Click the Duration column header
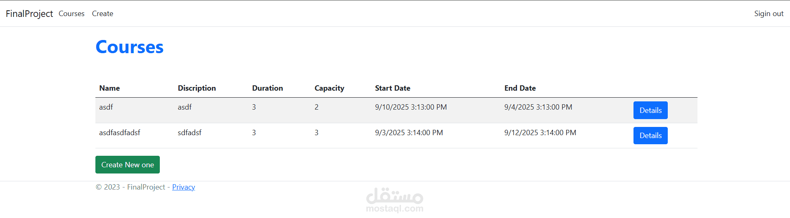The height and width of the screenshot is (218, 790). [268, 88]
